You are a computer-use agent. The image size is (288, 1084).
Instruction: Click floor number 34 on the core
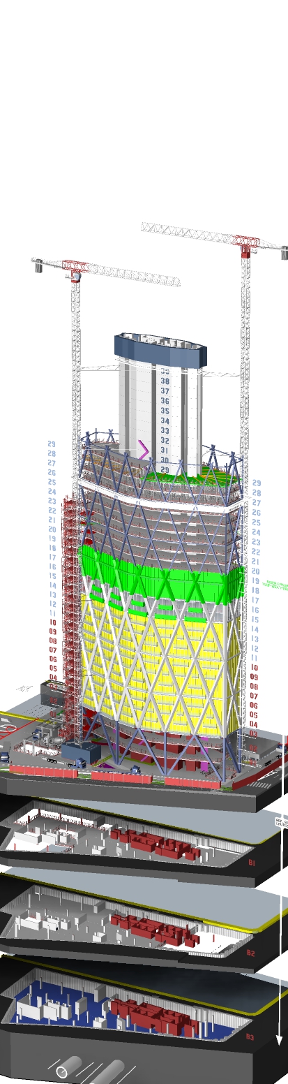[x=165, y=420]
